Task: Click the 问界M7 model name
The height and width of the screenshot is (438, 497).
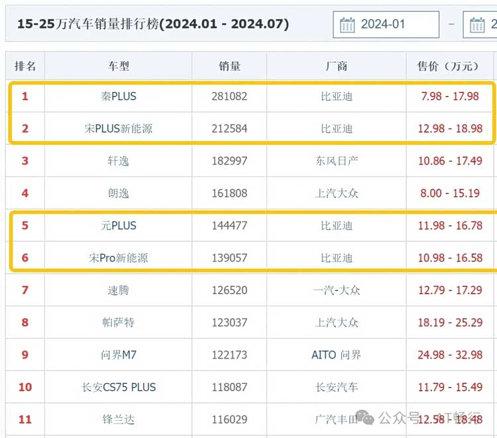Action: [x=119, y=355]
